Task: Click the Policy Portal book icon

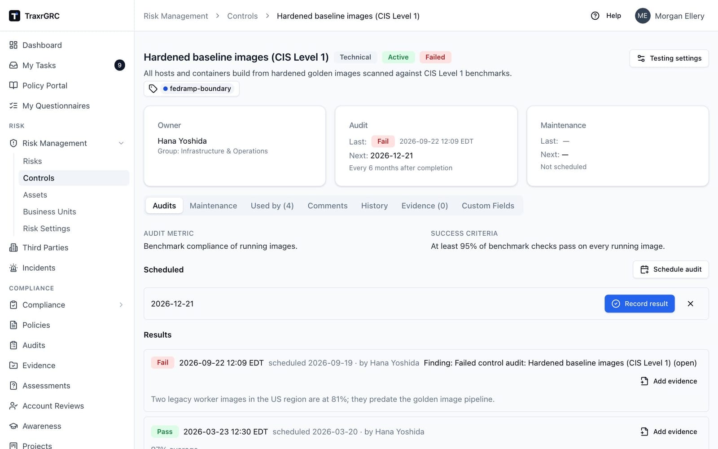Action: [13, 85]
